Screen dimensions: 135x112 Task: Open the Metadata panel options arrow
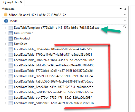coord(121,9)
